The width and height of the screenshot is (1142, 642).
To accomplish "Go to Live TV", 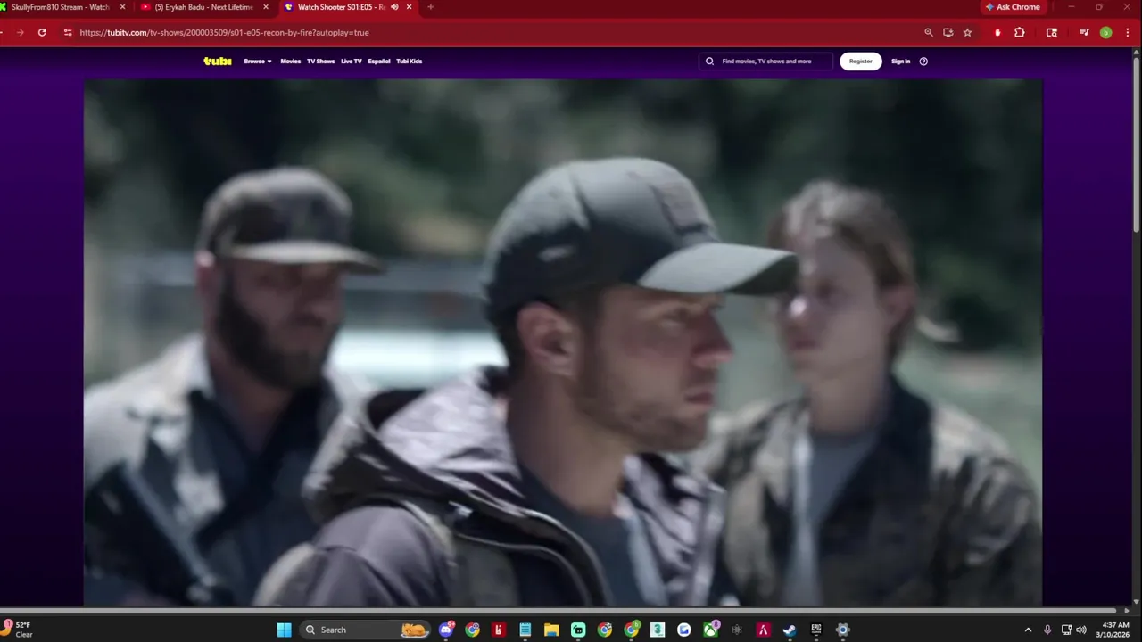I will point(352,62).
